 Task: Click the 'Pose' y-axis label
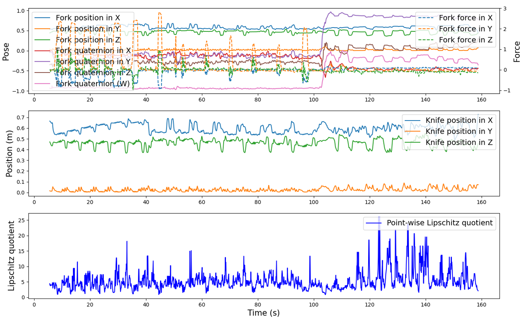point(6,51)
